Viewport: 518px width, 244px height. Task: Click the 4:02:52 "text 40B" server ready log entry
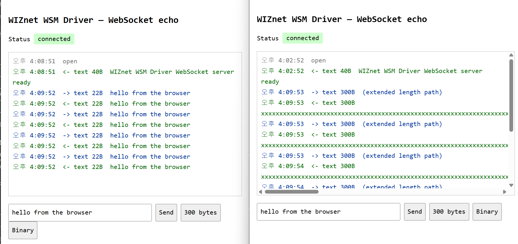(372, 76)
